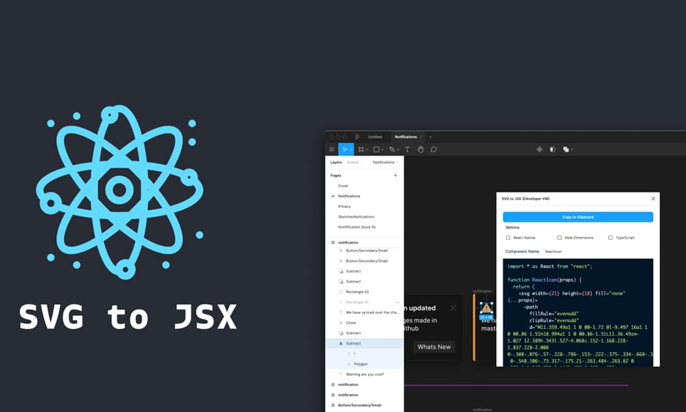Open the Figma main menu
The image size is (686, 412).
[332, 149]
